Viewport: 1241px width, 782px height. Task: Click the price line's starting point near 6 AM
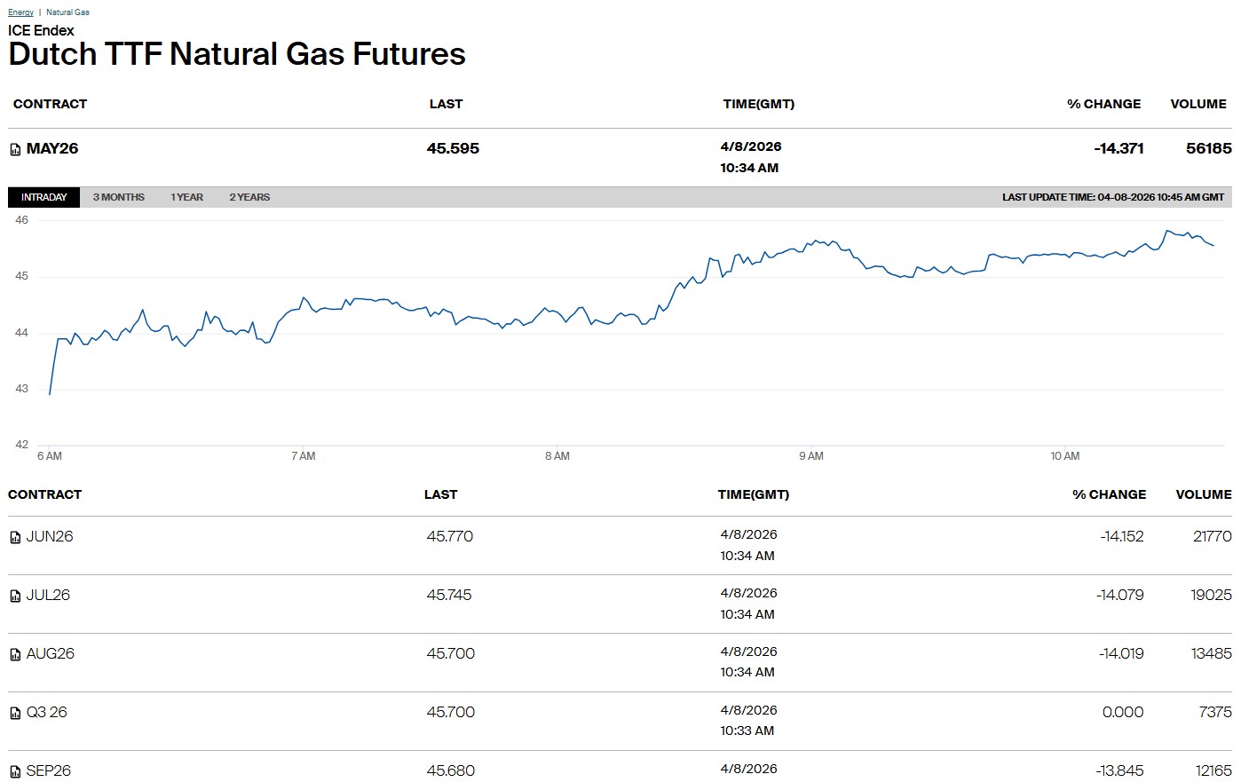pos(50,394)
